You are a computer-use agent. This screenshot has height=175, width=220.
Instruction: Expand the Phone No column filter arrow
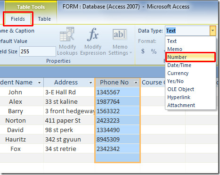[x=136, y=83]
